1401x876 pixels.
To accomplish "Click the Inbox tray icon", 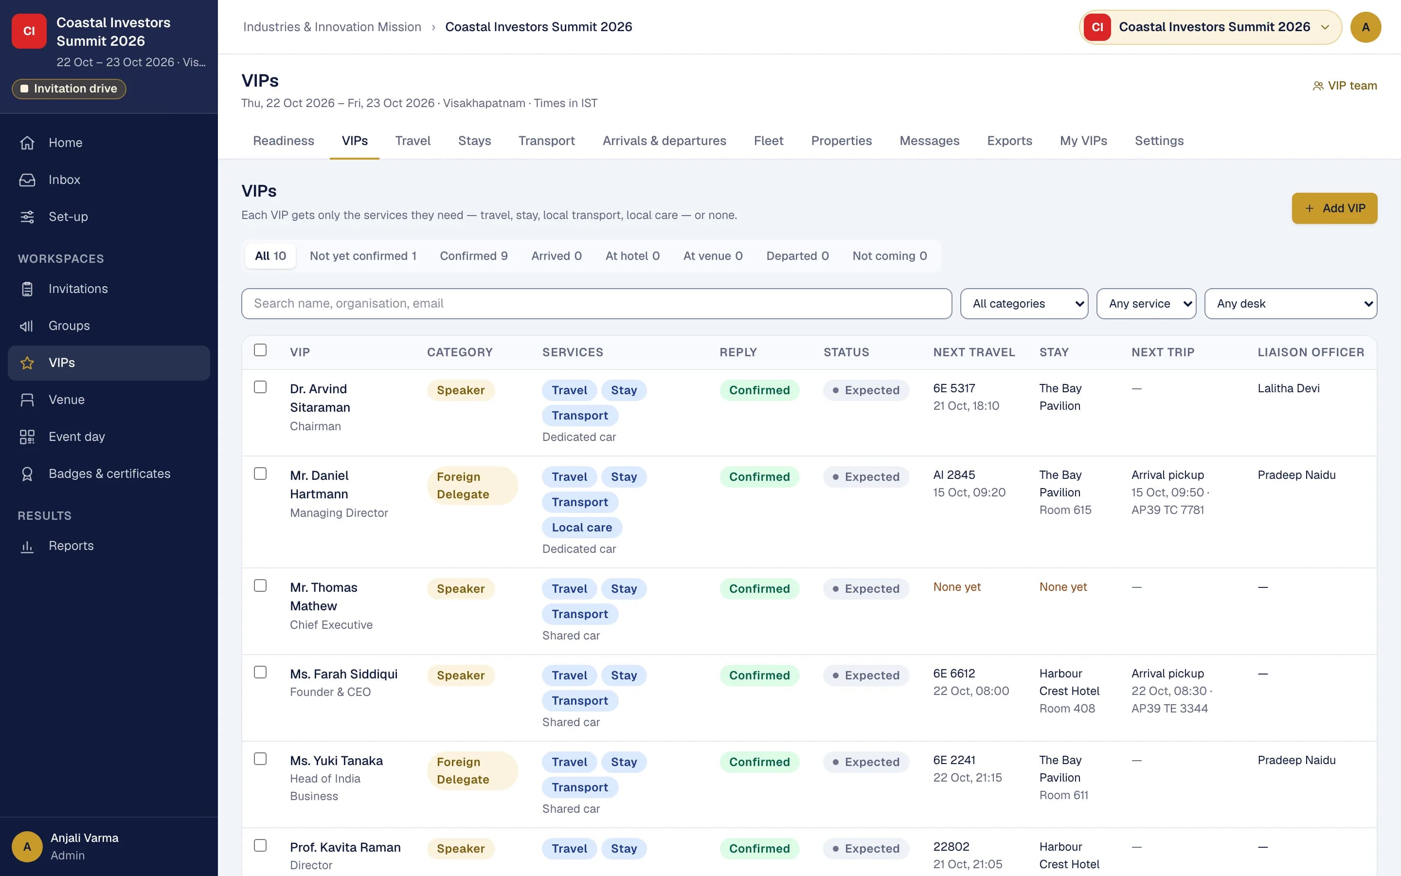I will pyautogui.click(x=27, y=180).
